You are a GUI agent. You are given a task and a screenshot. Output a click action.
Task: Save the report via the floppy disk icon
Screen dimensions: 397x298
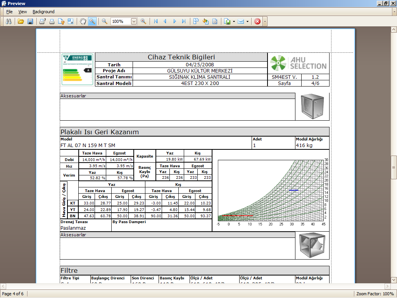click(30, 21)
